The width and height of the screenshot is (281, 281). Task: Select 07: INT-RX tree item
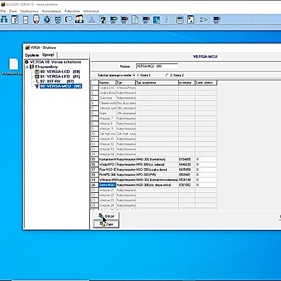point(57,81)
